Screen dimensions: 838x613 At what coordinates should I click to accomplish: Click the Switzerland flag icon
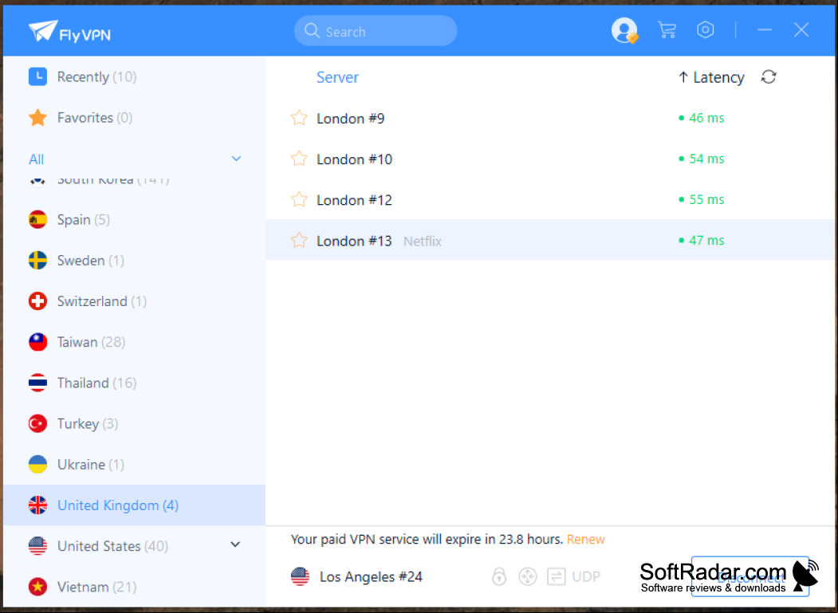[37, 301]
